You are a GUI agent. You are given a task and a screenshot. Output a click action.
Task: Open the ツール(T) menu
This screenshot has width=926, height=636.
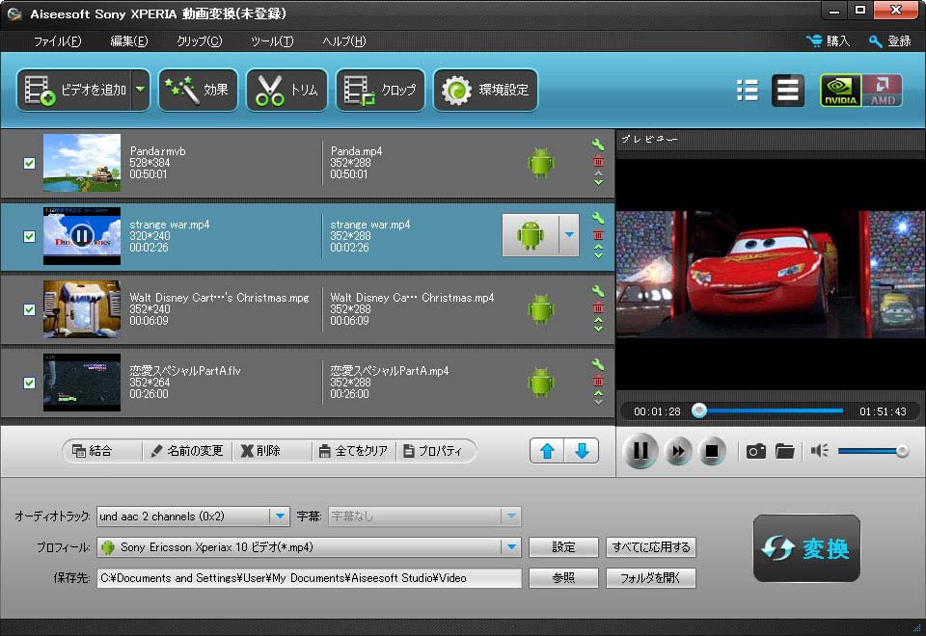272,41
